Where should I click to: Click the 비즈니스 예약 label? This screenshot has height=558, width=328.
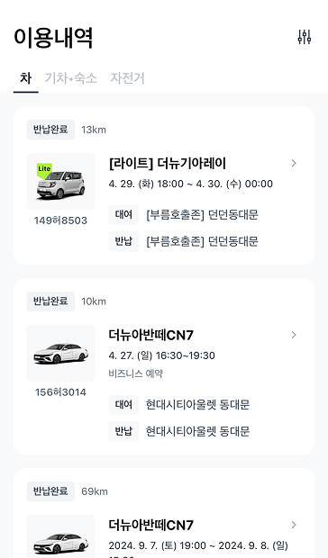click(x=136, y=373)
